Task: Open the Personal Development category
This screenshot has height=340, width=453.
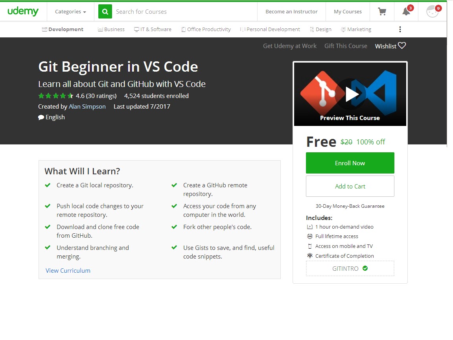Action: pyautogui.click(x=270, y=29)
